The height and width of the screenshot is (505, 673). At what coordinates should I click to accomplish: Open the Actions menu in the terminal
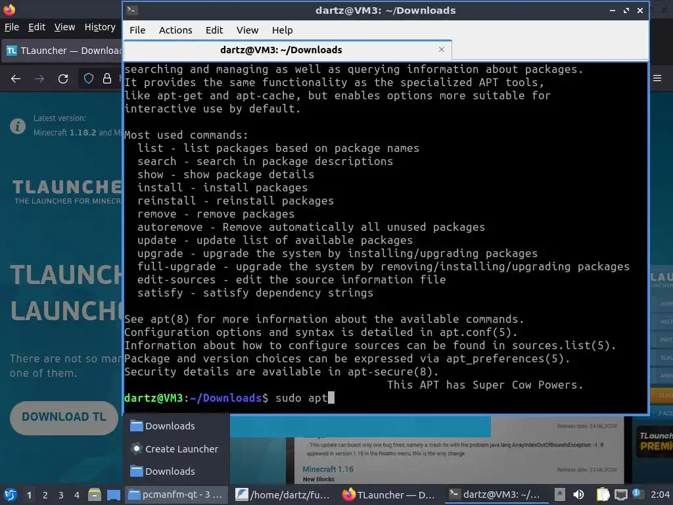click(x=175, y=30)
